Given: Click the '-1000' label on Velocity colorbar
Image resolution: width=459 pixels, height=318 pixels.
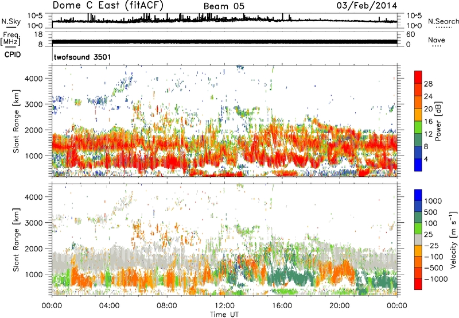Looking at the screenshot, I should pos(436,279).
